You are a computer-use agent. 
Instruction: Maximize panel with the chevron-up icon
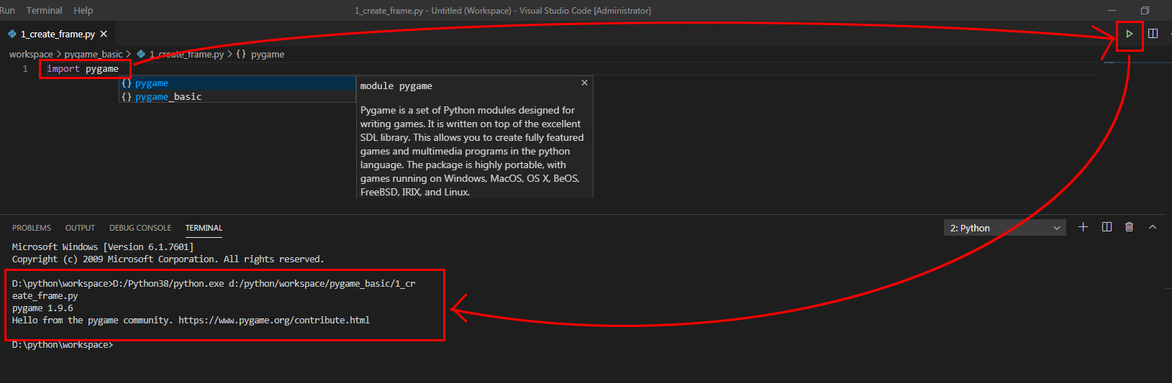pos(1153,227)
